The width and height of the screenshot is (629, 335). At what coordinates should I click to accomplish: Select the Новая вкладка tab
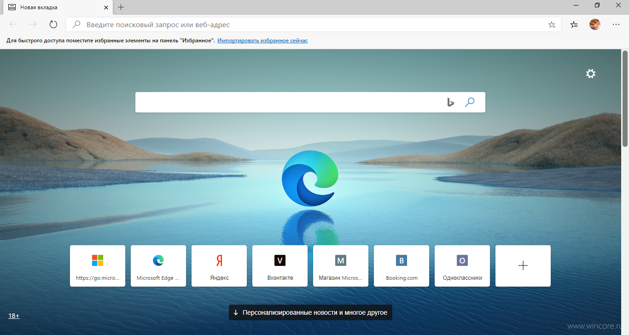point(57,7)
